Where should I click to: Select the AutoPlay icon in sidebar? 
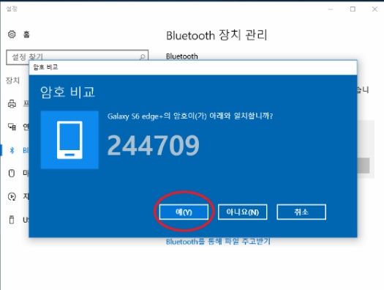tap(12, 196)
